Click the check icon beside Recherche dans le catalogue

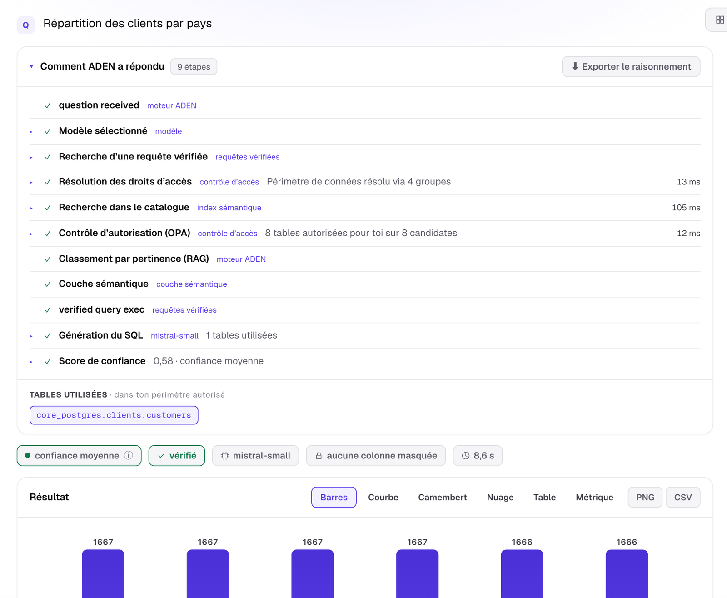pyautogui.click(x=47, y=208)
